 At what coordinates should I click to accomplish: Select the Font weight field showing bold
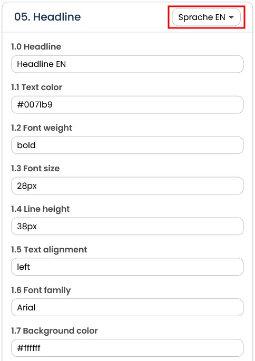click(x=127, y=145)
